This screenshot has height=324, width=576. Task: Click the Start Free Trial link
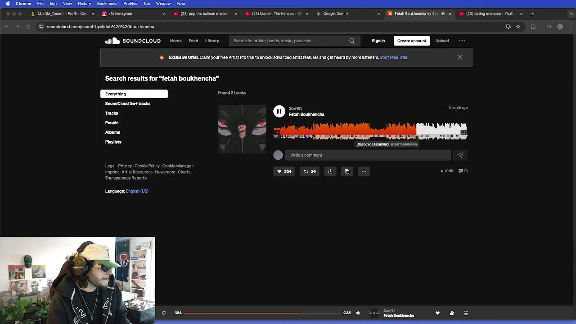pos(393,58)
